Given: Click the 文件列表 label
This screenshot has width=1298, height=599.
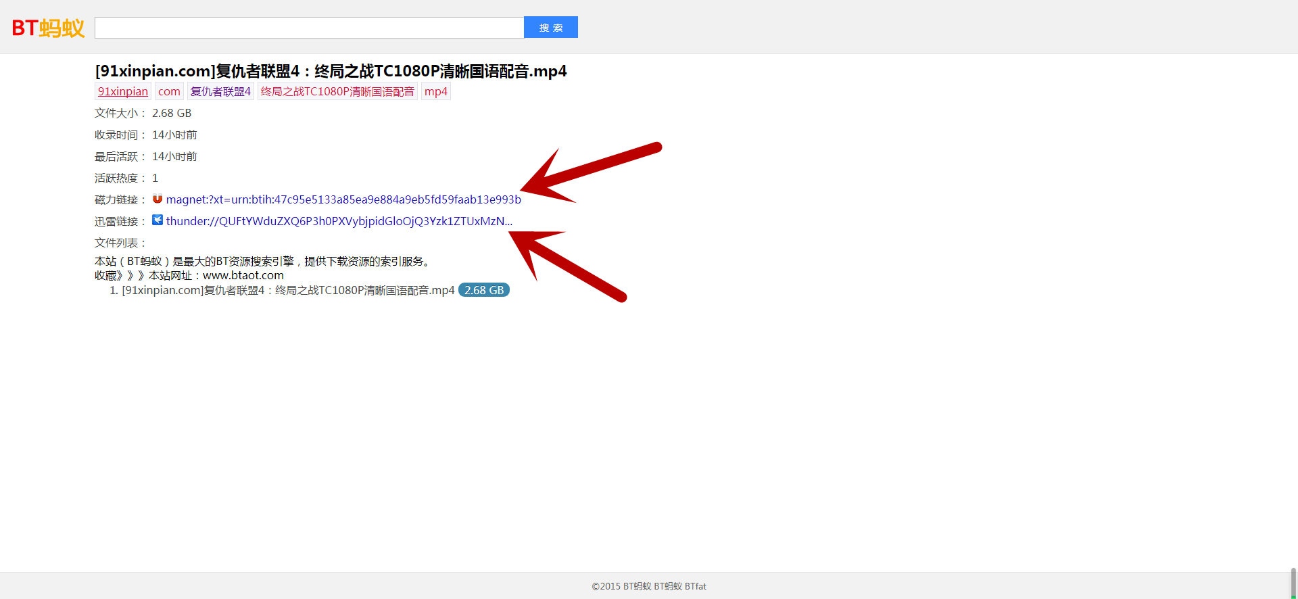Looking at the screenshot, I should coord(120,243).
